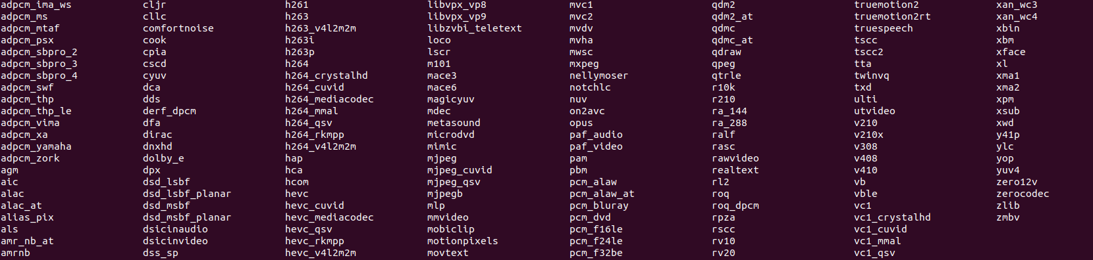Click the adpcm_yamaha codec name
Viewport: 1093px width, 260px height.
(x=36, y=146)
